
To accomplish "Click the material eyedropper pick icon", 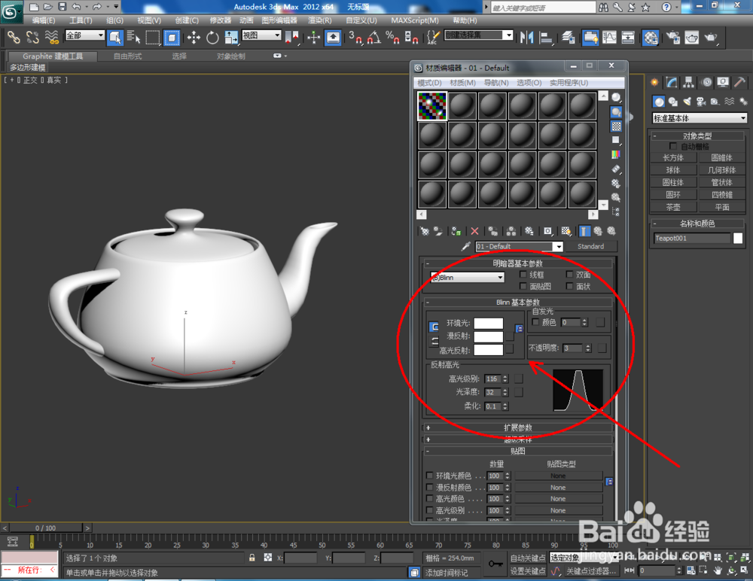I will click(465, 246).
